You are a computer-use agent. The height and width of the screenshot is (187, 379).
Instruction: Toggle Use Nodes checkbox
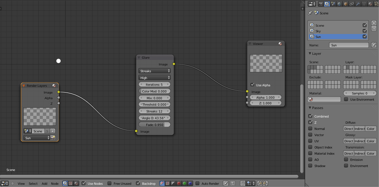point(83,183)
